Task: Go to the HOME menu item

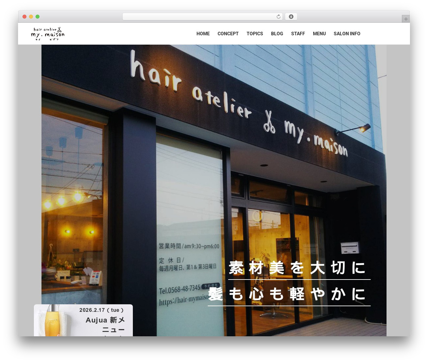Action: [x=203, y=34]
